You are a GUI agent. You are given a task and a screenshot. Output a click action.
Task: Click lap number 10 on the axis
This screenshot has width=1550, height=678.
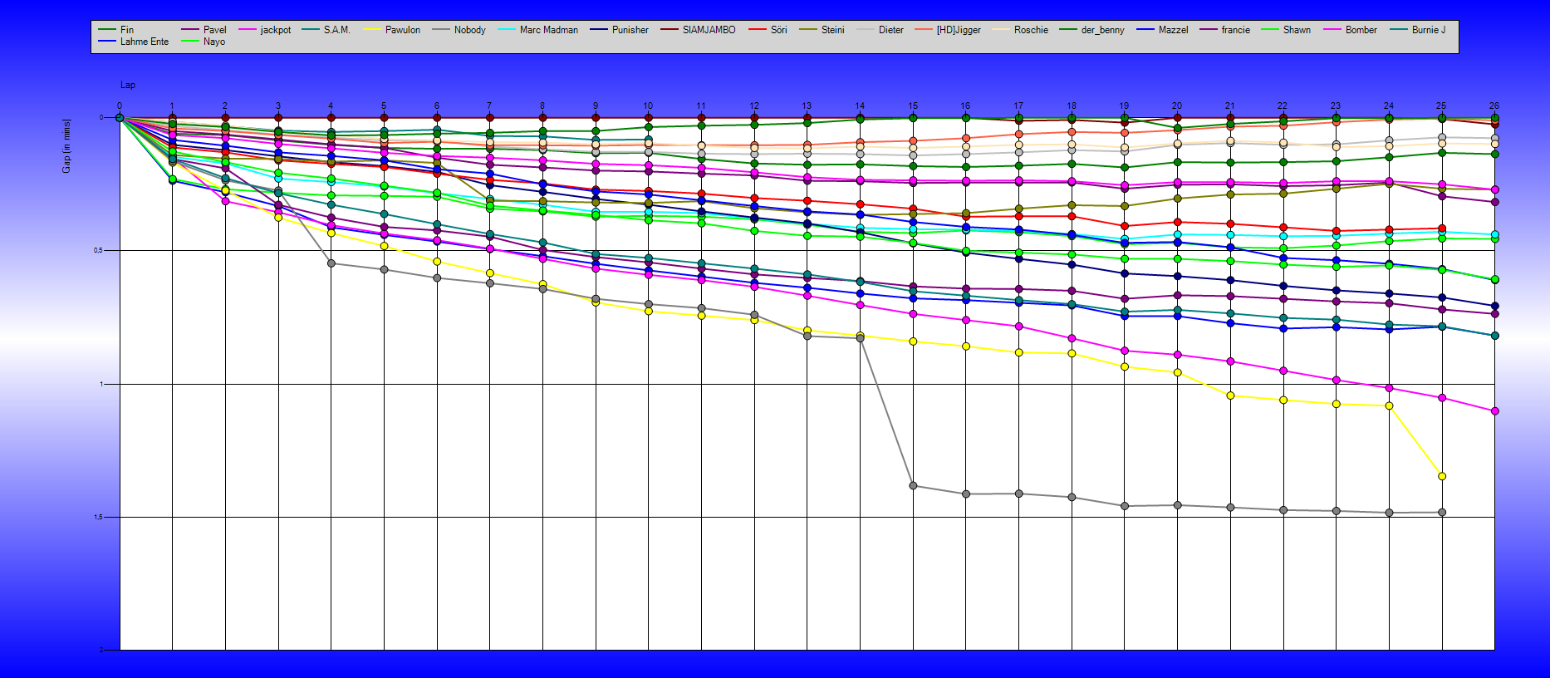pos(648,106)
